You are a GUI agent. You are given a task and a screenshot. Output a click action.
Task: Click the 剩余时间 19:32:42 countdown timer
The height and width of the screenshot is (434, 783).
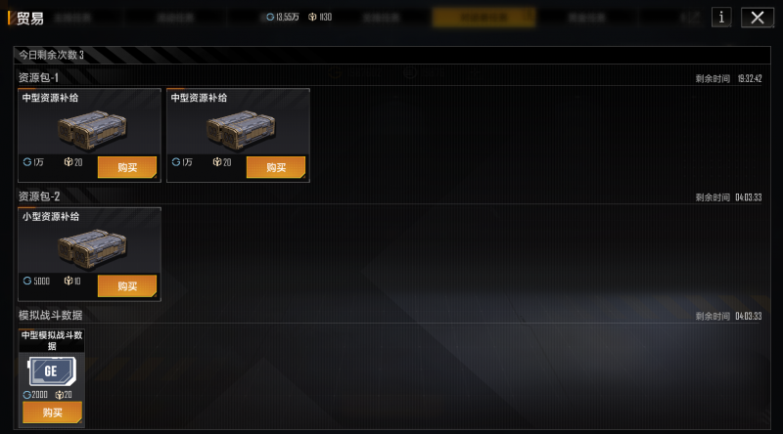728,79
